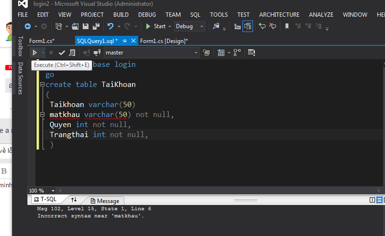Click the Parse checkmark icon
Screen dimensions: 385x236
point(62,53)
